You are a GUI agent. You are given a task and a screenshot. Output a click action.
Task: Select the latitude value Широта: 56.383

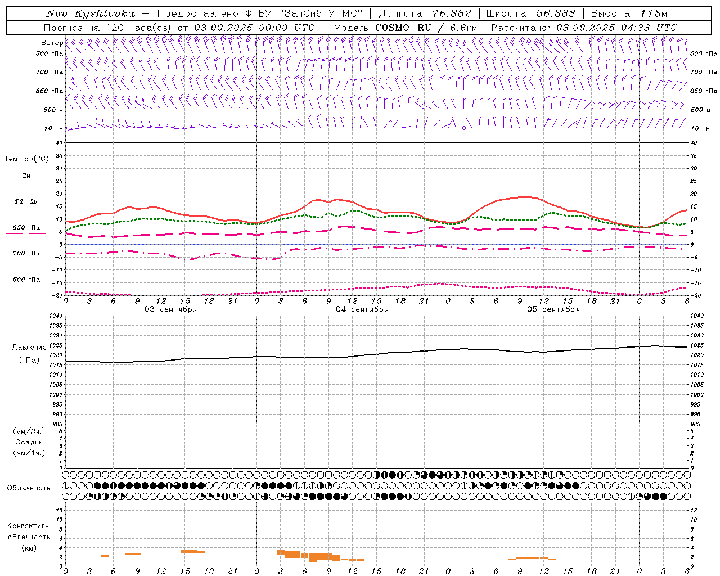(x=530, y=13)
